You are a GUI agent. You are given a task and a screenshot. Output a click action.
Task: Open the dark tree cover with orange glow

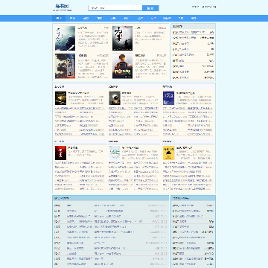coord(65,66)
